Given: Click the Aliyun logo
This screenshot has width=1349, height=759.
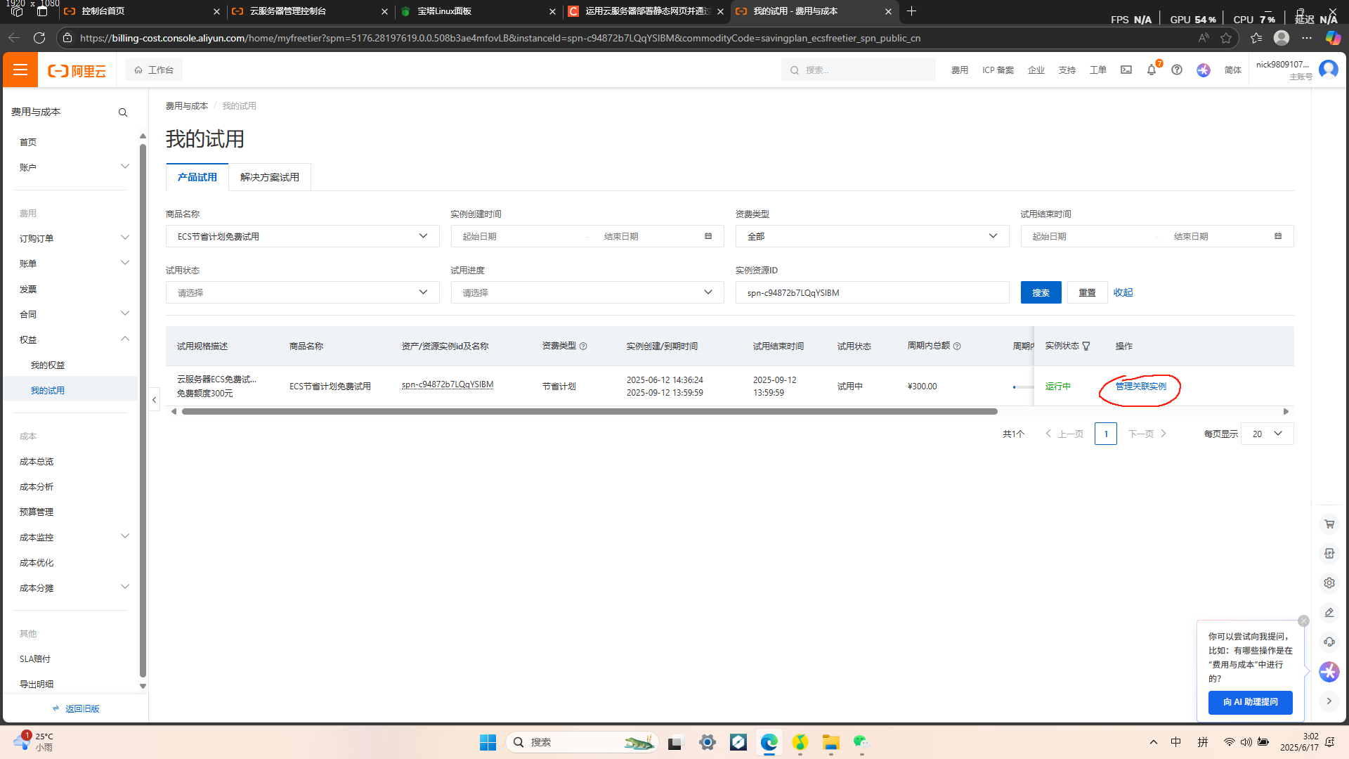Looking at the screenshot, I should pyautogui.click(x=77, y=70).
